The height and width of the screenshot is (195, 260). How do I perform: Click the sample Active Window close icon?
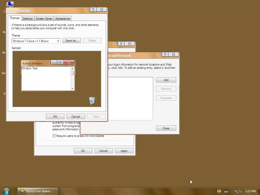(x=69, y=62)
